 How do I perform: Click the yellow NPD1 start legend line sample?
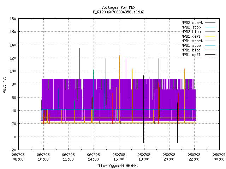[210, 41]
